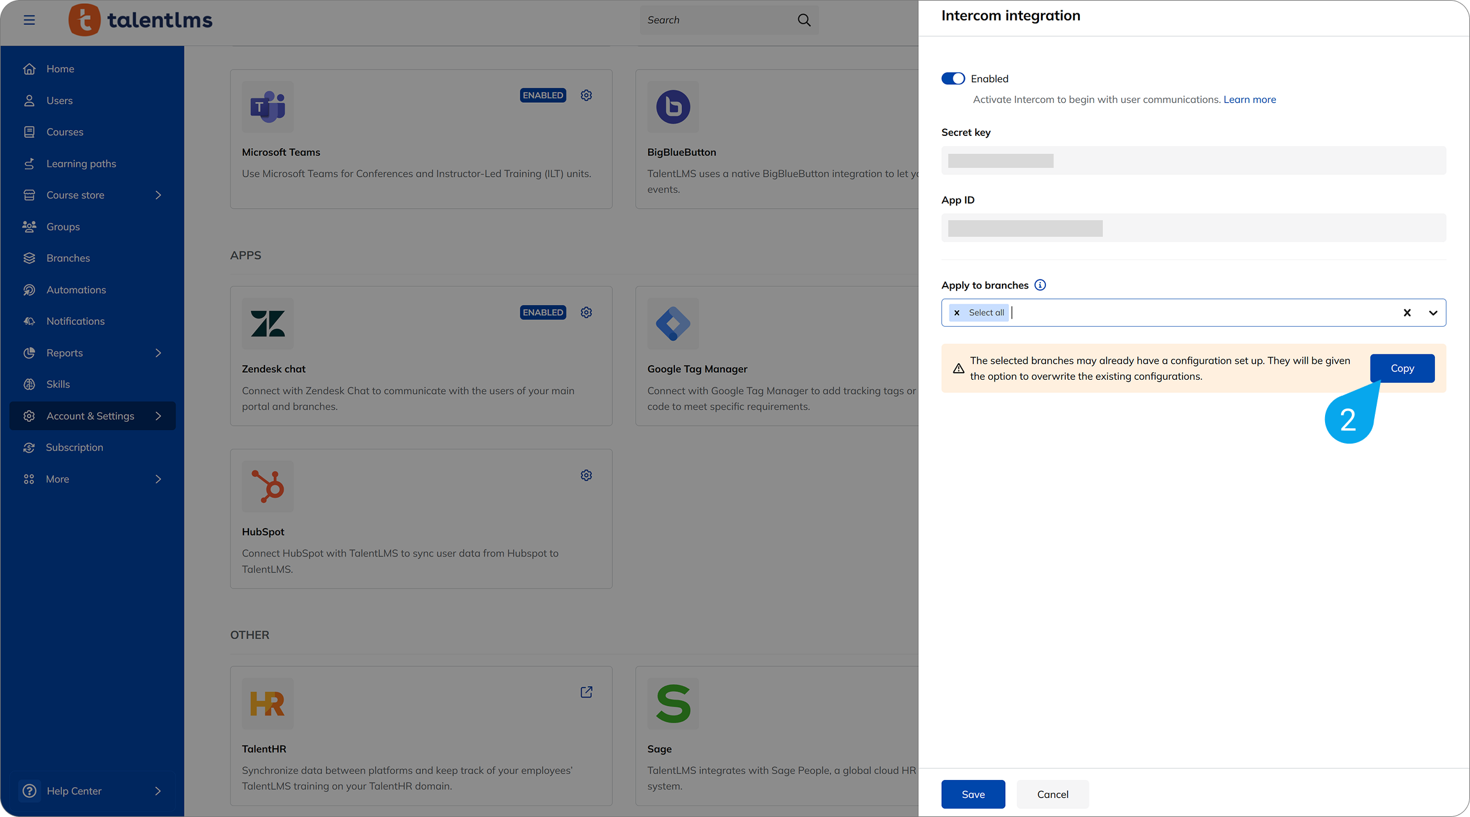Open Zendesk chat settings gear

[586, 312]
